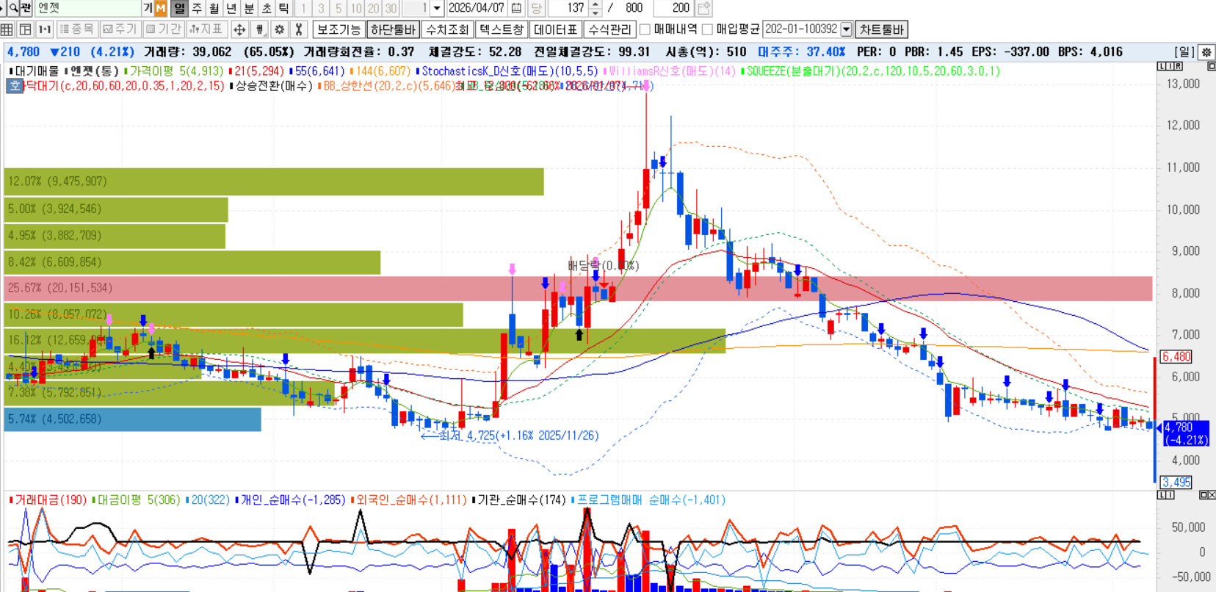Toggle the orange M button
Screen dimensions: 1216x592
point(161,8)
